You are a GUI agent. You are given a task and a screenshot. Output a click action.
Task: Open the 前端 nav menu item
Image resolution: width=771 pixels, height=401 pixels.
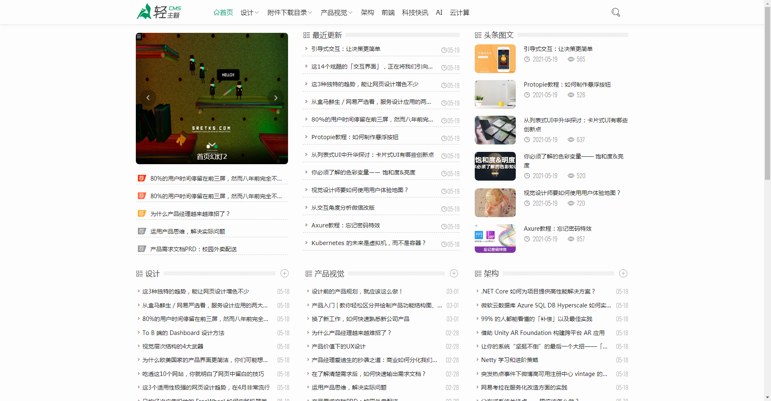tap(388, 13)
